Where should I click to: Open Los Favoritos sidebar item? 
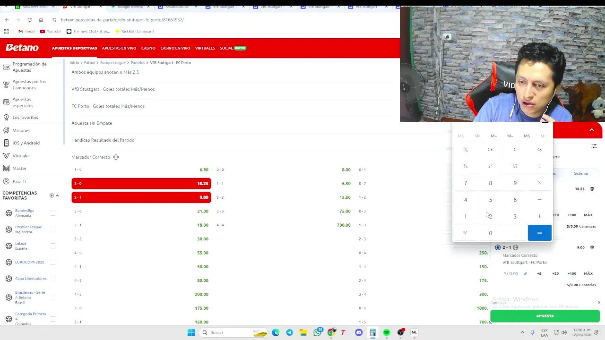(x=25, y=117)
